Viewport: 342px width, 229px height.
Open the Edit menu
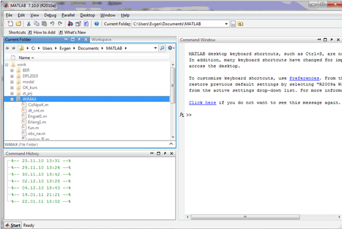click(21, 15)
